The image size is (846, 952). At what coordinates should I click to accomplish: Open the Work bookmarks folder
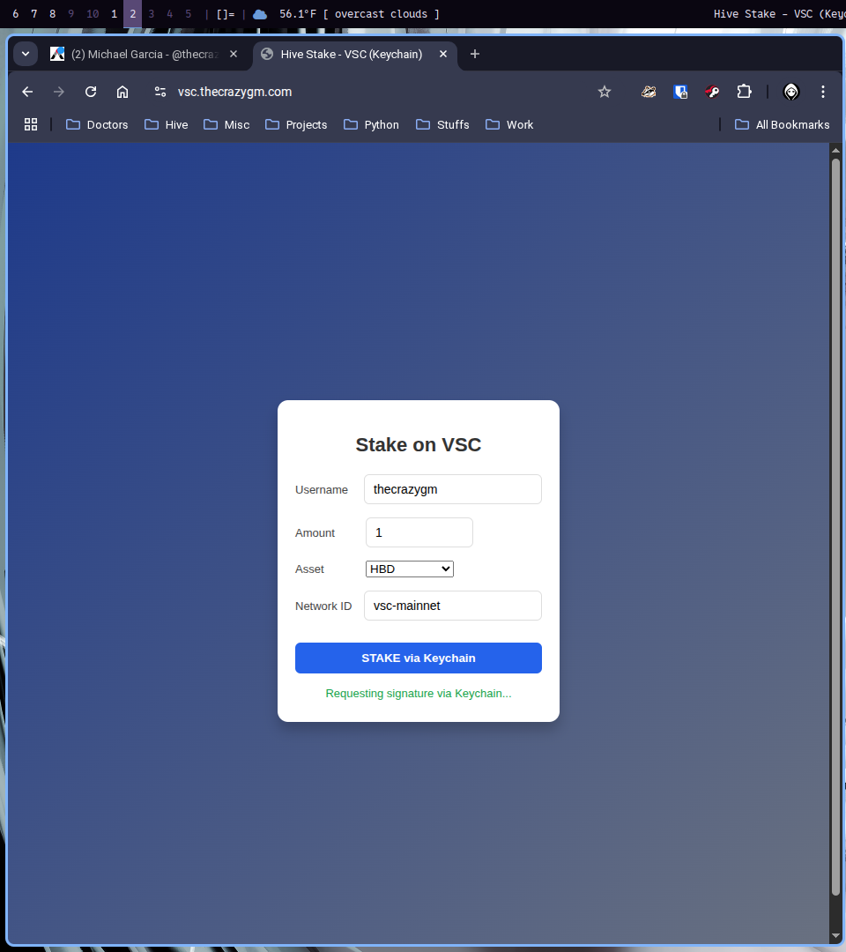click(x=509, y=124)
